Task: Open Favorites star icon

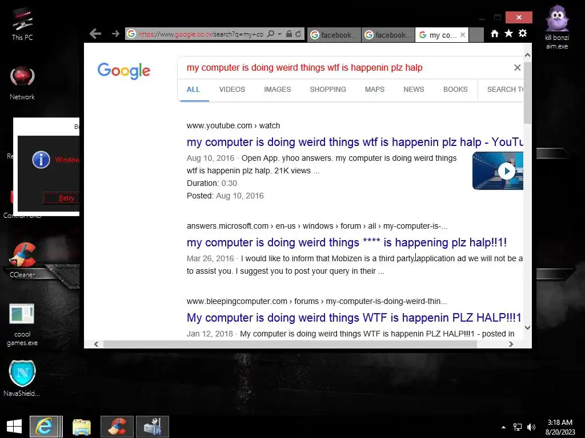Action: pos(508,34)
